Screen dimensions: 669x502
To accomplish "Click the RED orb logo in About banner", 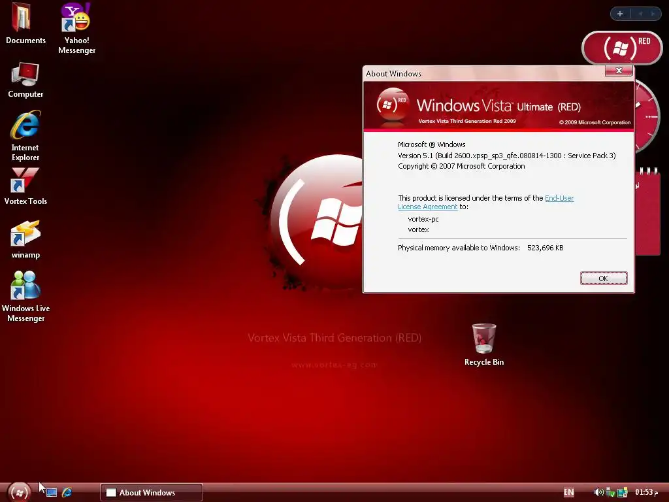I will tap(393, 107).
